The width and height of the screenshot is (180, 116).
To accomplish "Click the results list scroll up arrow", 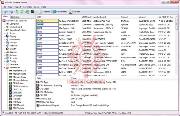I will (177, 17).
